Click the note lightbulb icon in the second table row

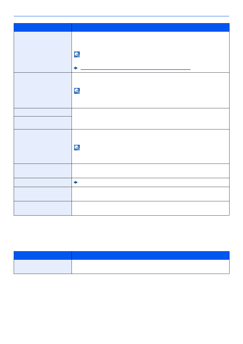click(77, 91)
